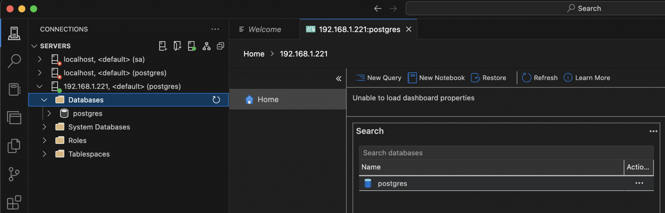
Task: Open the Notebooks view in activity bar
Action: (14, 89)
